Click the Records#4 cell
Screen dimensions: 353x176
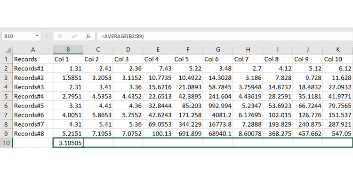(x=33, y=96)
